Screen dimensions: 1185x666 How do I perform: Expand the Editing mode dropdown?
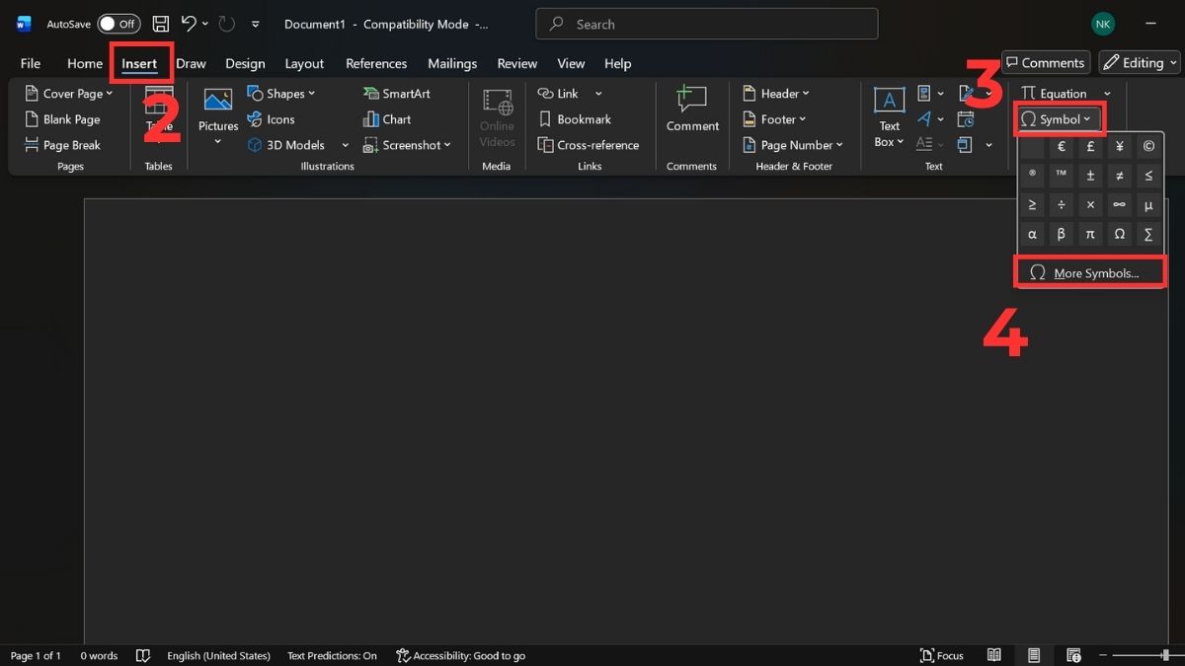point(1140,63)
